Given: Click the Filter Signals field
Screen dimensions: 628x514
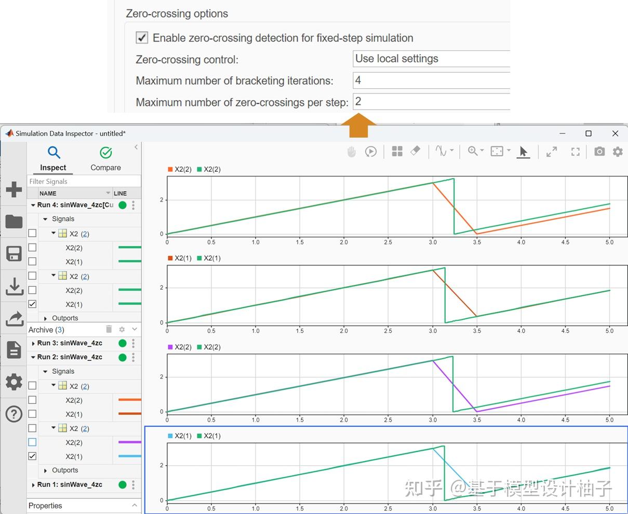Looking at the screenshot, I should point(84,181).
